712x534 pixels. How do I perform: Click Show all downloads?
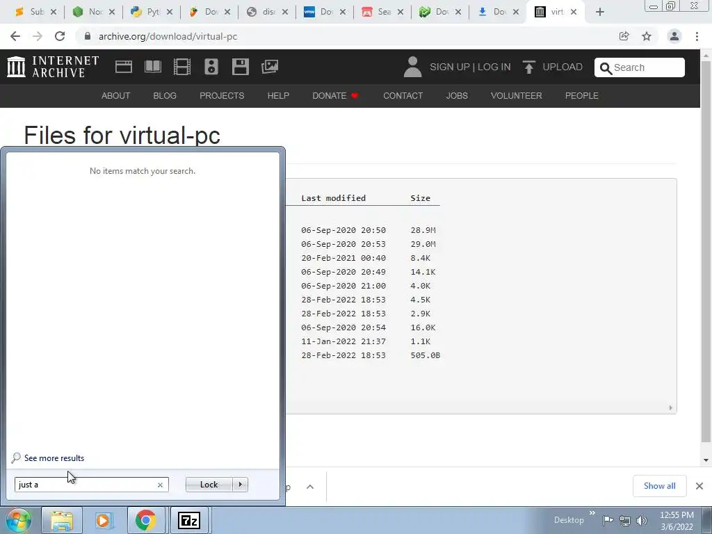coord(659,486)
